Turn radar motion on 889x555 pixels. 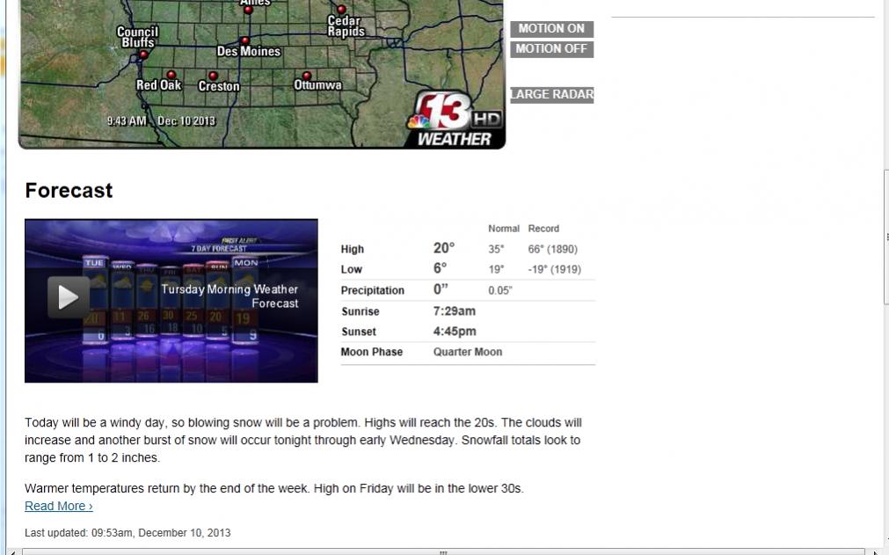click(551, 29)
